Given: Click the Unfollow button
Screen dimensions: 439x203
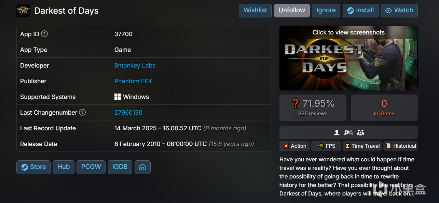Looking at the screenshot, I should 292,10.
